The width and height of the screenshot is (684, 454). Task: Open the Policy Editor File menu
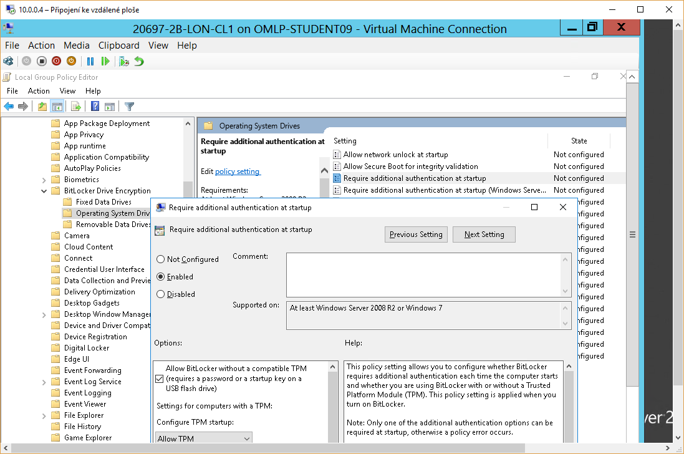(12, 90)
